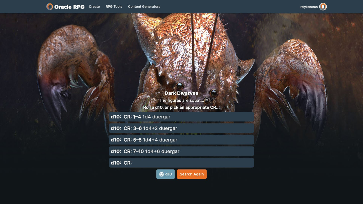Select the CR 7–10 1d4+6 duergar row

[x=181, y=151]
